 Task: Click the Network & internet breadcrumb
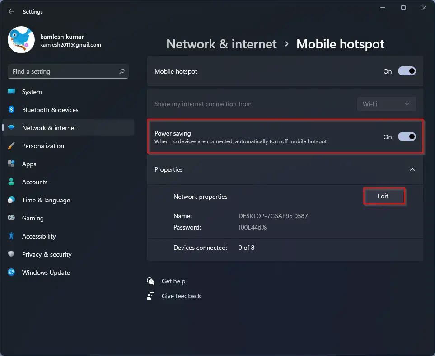coord(221,44)
